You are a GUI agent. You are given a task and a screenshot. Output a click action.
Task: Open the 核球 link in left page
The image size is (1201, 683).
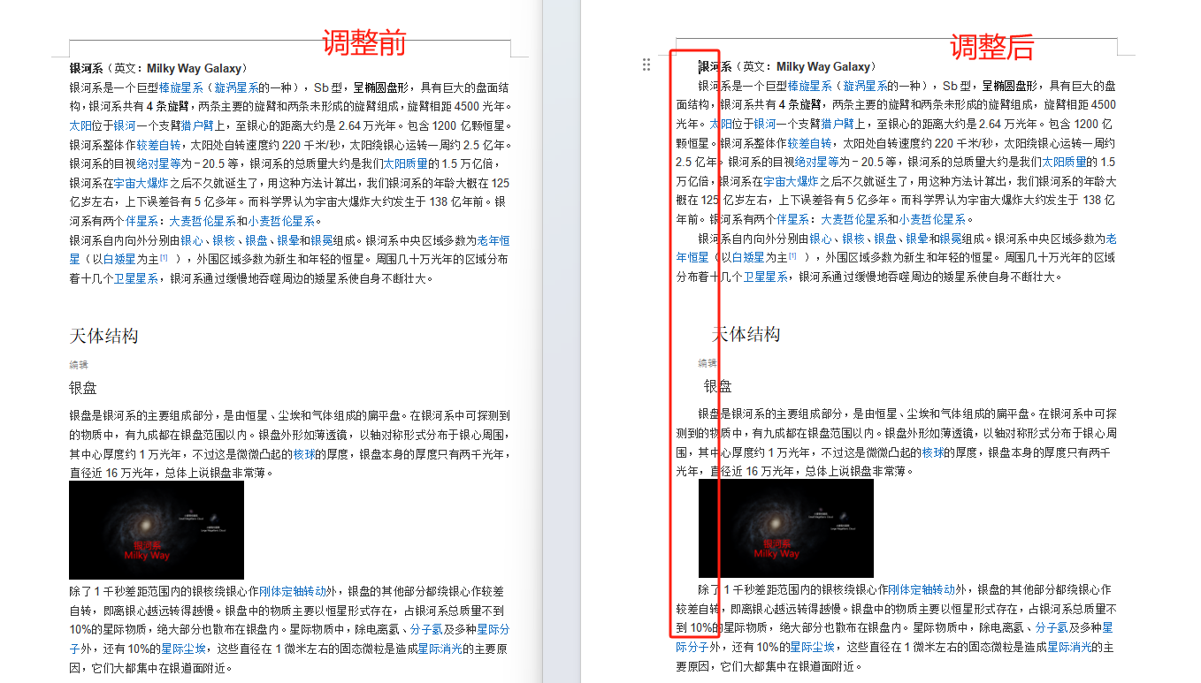[304, 453]
